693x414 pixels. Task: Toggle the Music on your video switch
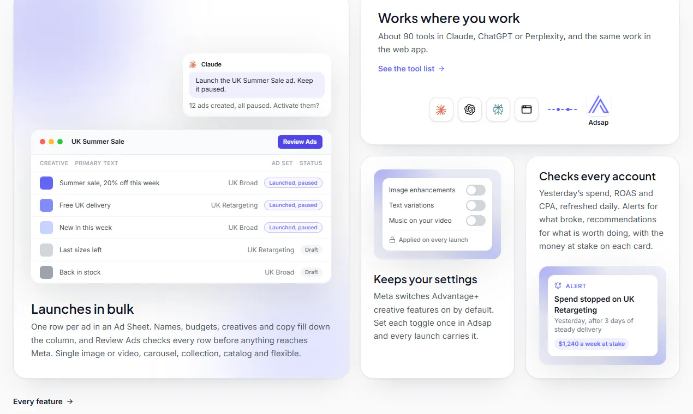click(x=476, y=221)
